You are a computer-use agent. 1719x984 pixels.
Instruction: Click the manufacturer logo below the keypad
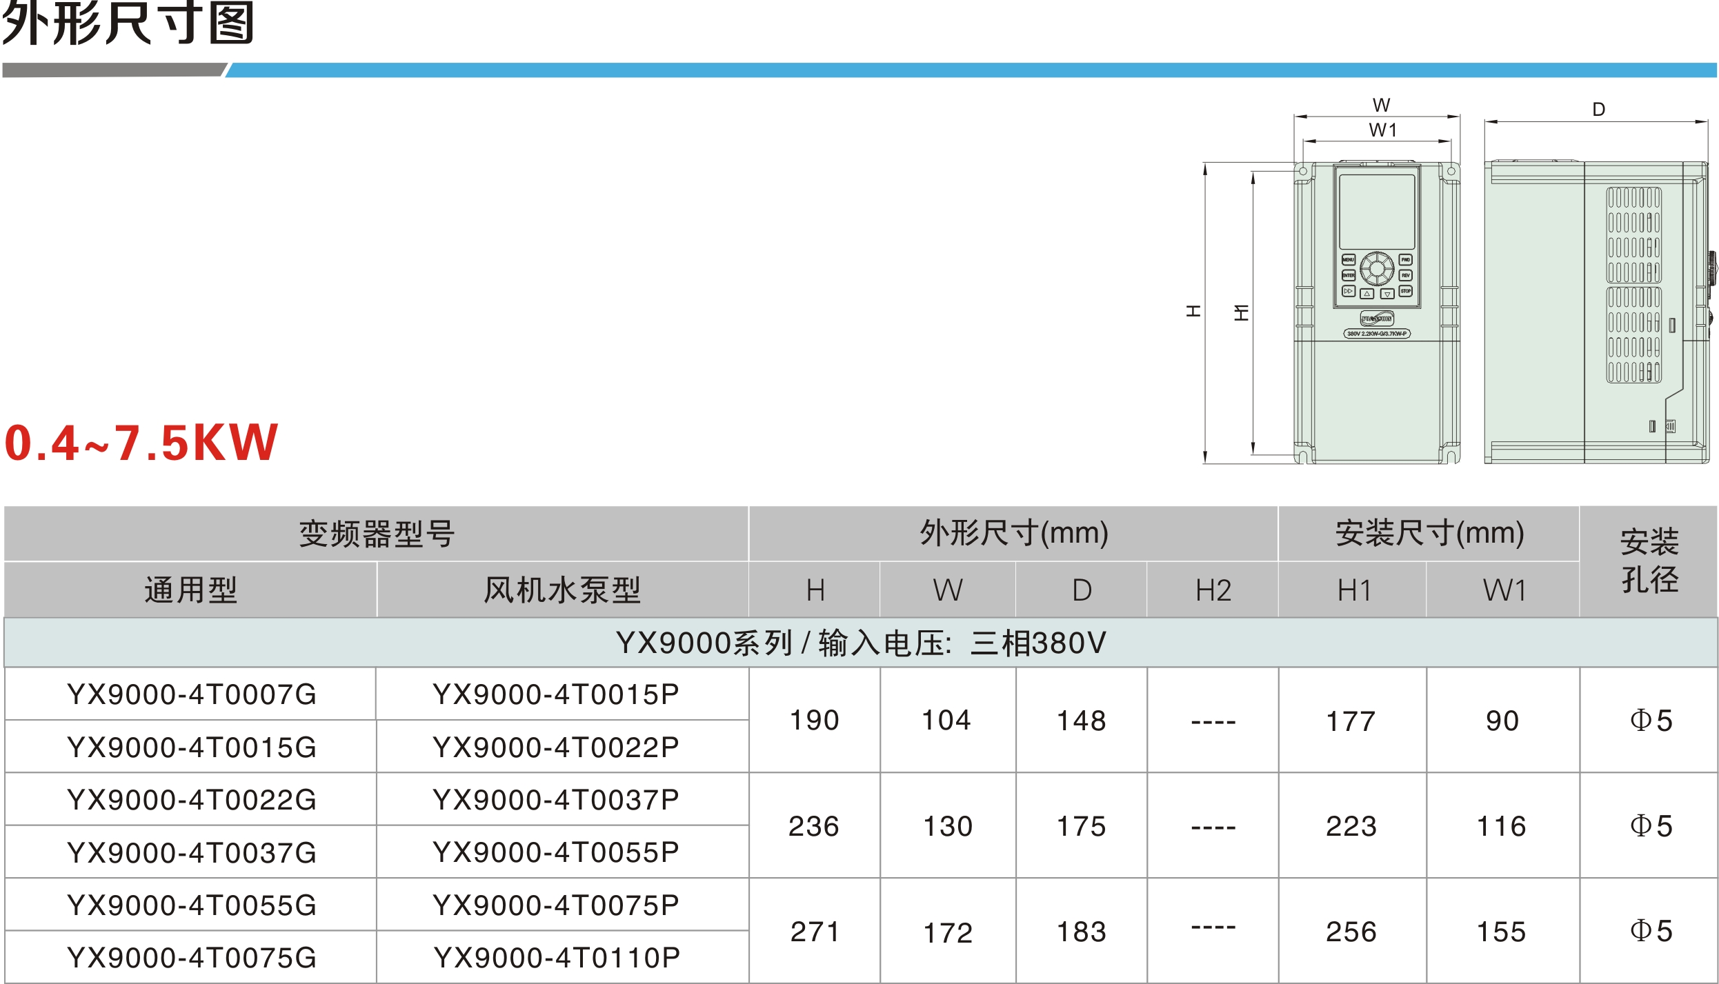pos(1377,319)
